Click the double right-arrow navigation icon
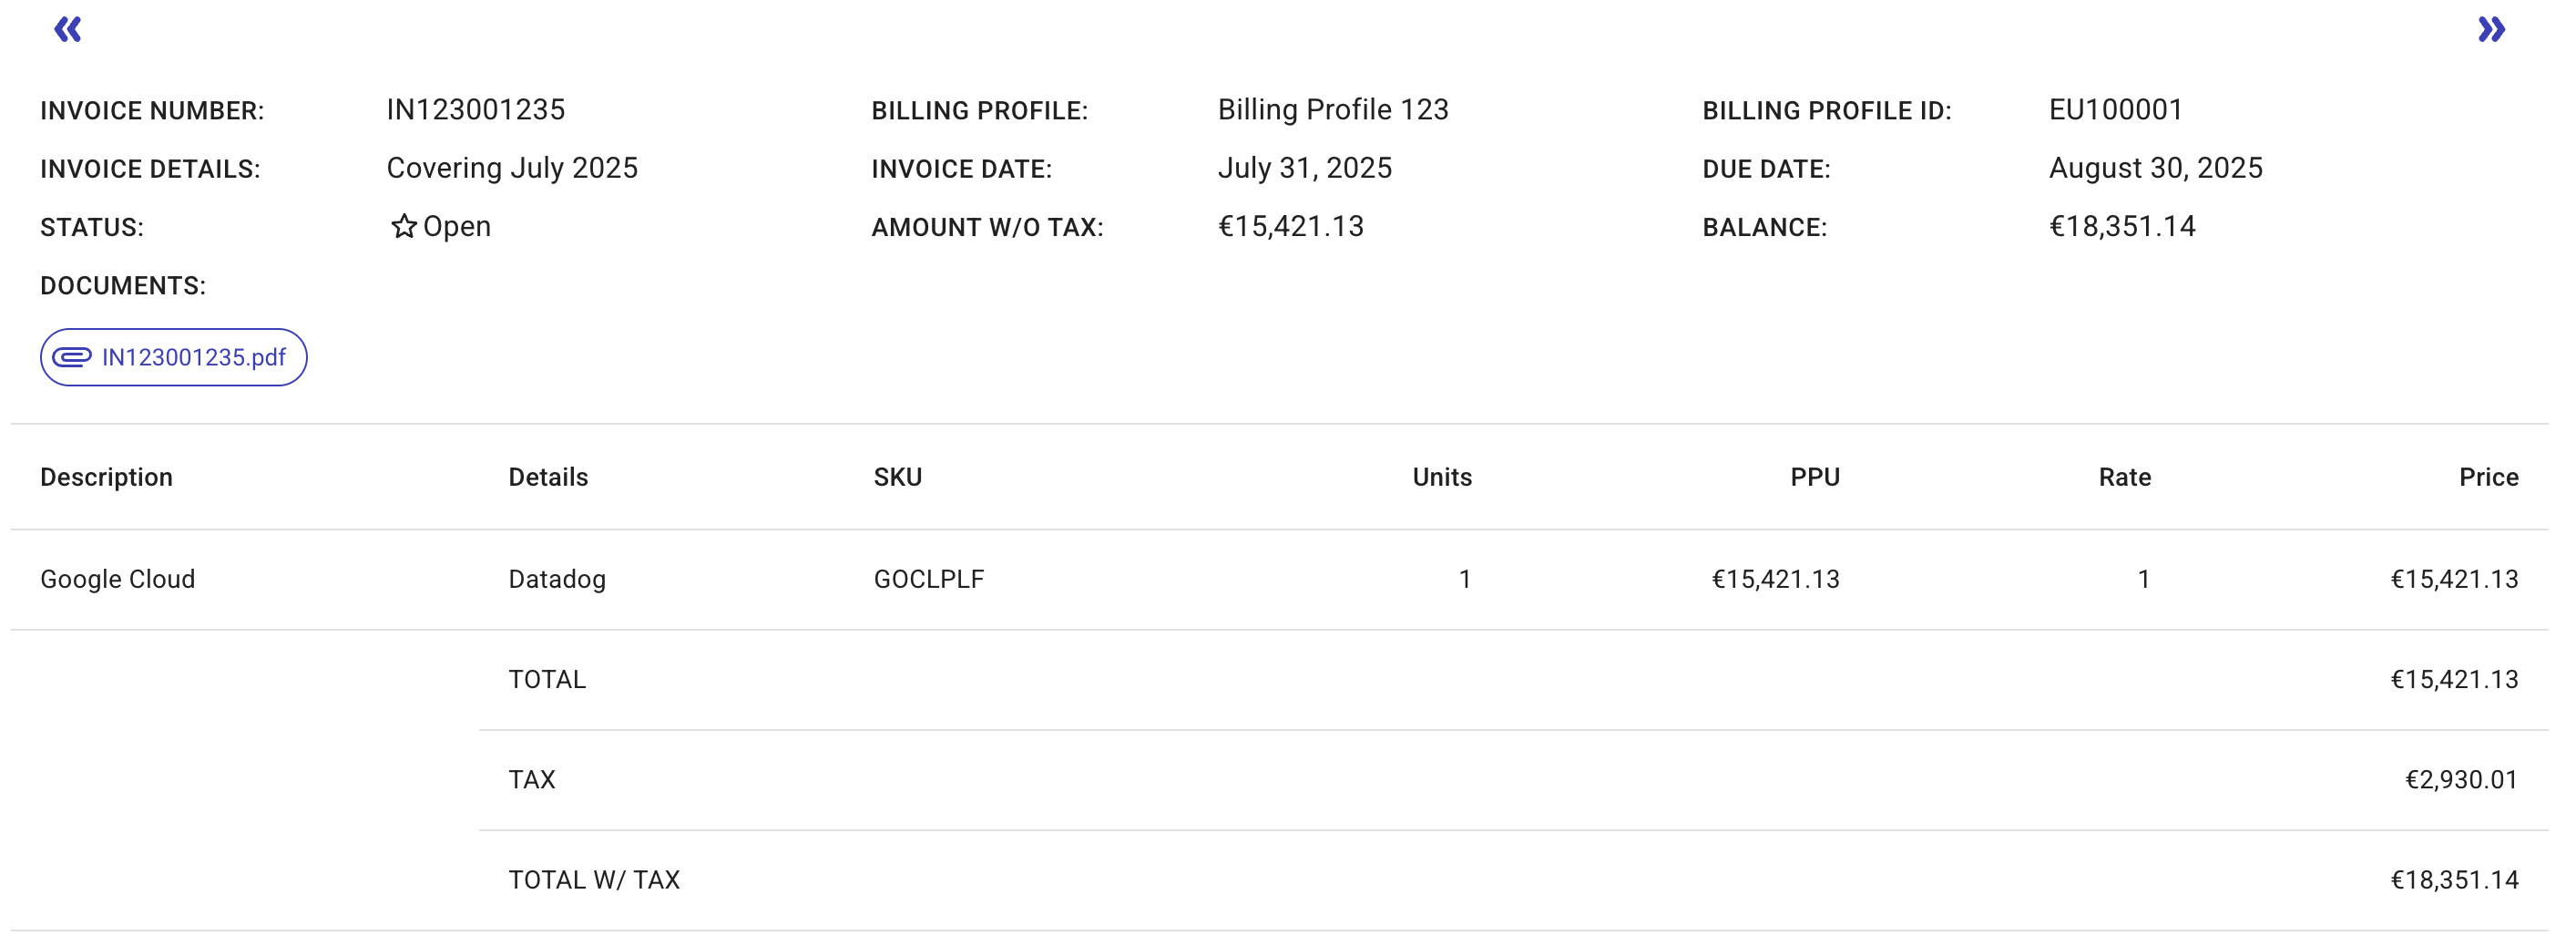The image size is (2576, 946). pos(2490,29)
